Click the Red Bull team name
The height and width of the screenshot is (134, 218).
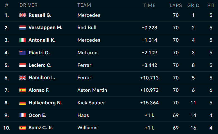coord(87,27)
